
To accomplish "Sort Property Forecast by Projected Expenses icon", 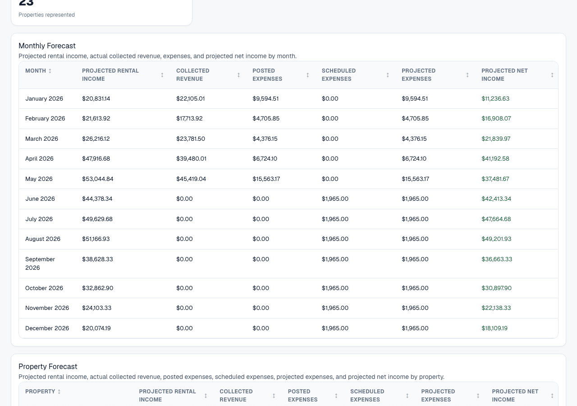I will click(x=478, y=396).
